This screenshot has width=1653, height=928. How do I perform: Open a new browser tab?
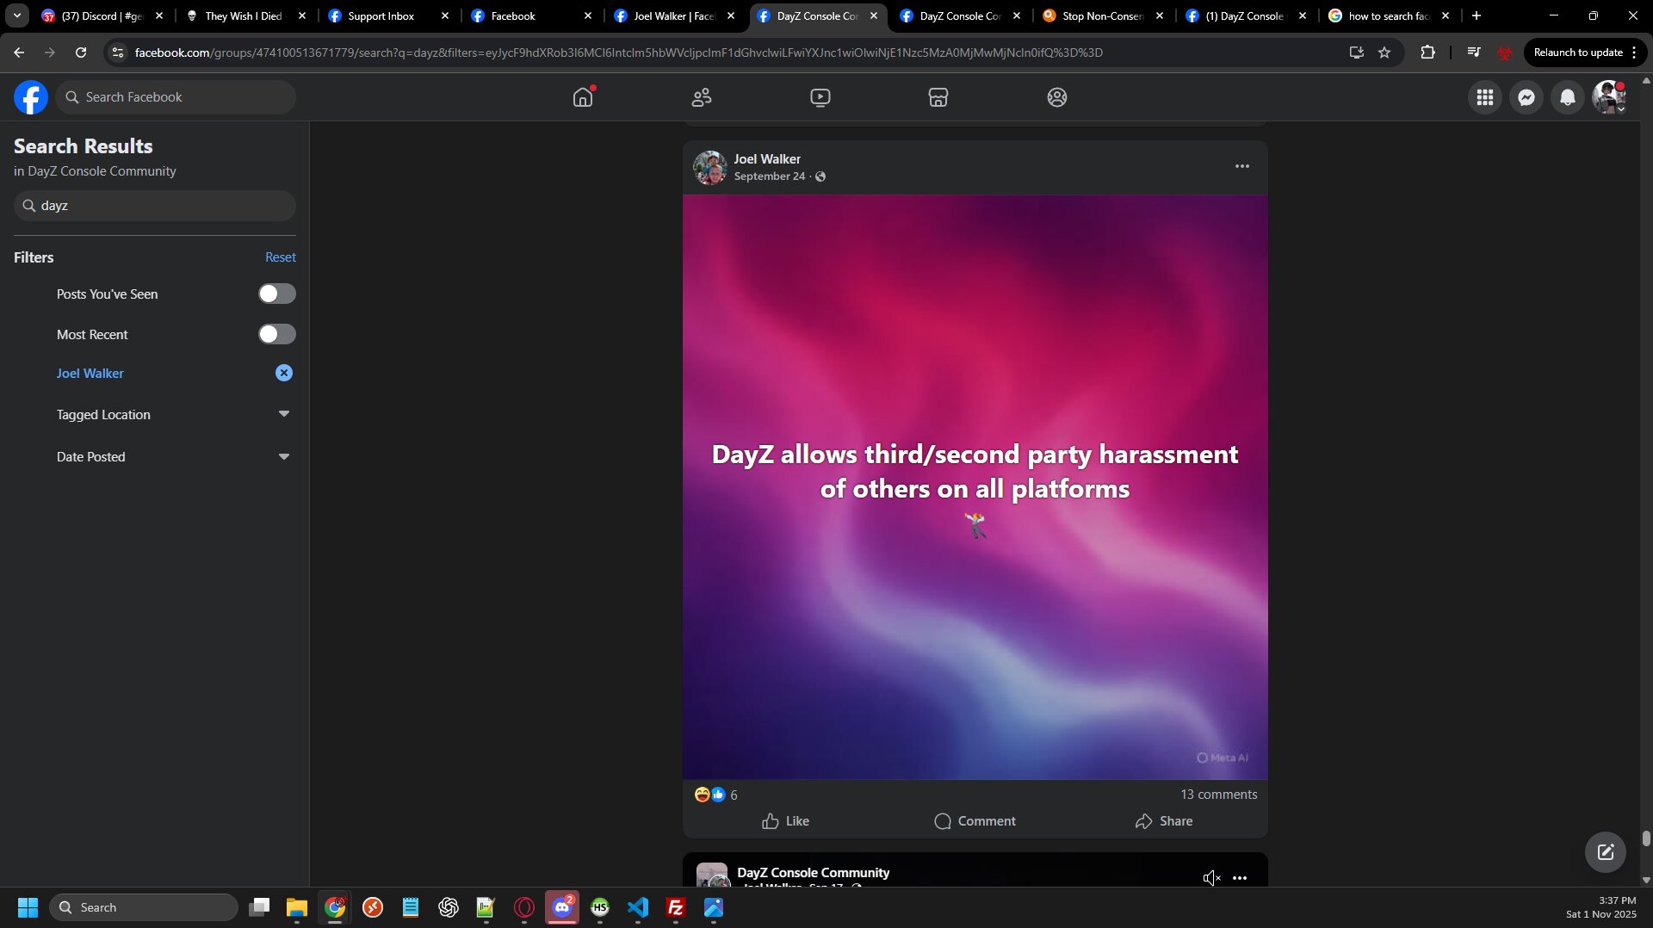(1477, 16)
